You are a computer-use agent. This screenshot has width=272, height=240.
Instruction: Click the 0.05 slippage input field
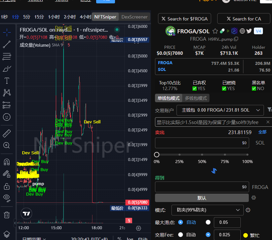pyautogui.click(x=227, y=222)
